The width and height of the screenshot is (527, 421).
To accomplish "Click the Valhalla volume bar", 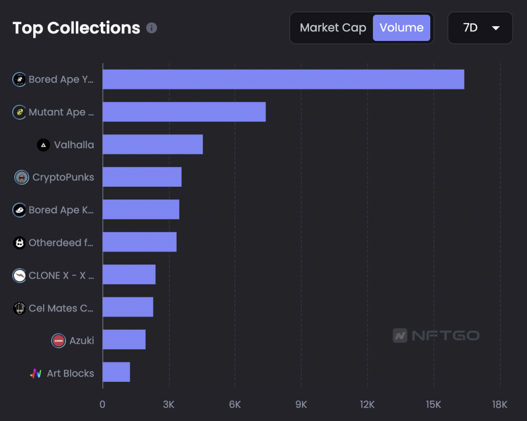I will point(153,145).
